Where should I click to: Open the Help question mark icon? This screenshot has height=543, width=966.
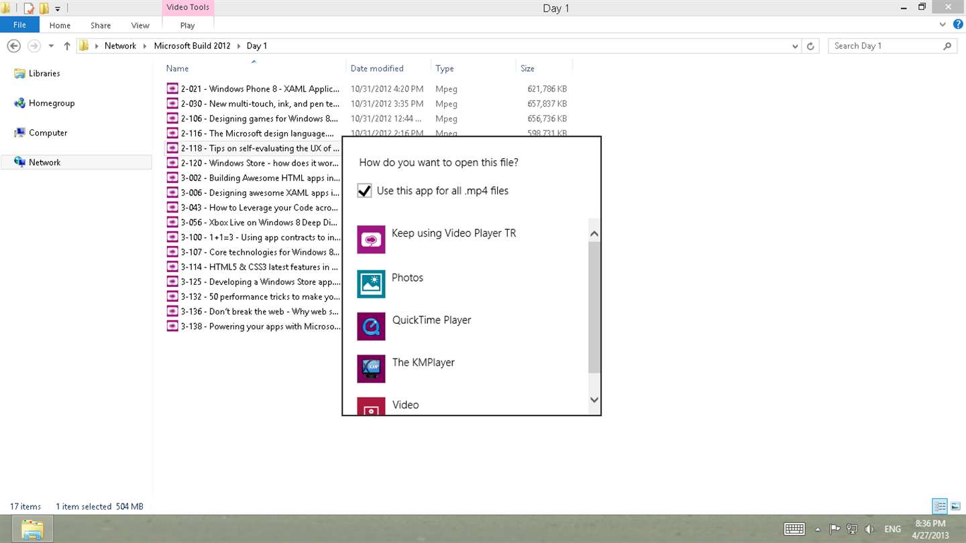[x=958, y=24]
